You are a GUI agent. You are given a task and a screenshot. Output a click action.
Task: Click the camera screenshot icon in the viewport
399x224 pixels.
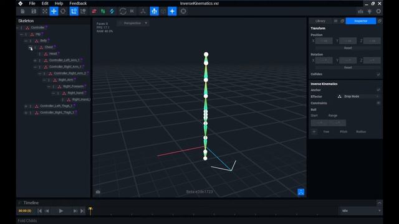[98, 192]
